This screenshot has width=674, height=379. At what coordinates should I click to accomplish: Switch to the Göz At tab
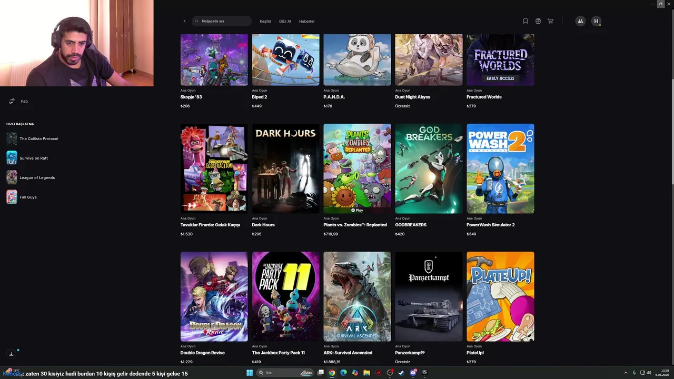pos(285,21)
